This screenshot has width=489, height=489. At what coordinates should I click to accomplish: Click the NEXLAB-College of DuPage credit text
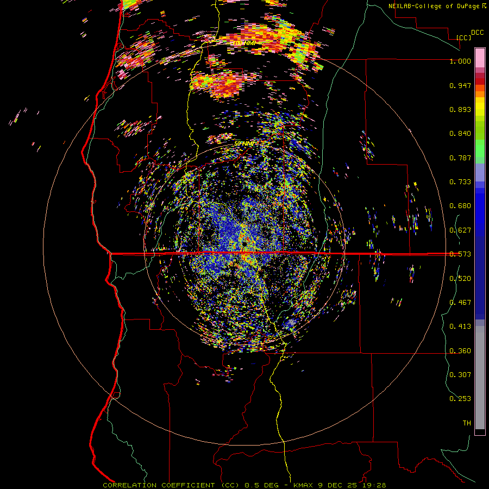tap(434, 6)
